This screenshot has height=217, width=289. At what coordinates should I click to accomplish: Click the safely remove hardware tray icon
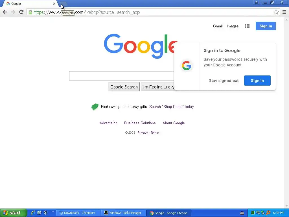coord(263,213)
